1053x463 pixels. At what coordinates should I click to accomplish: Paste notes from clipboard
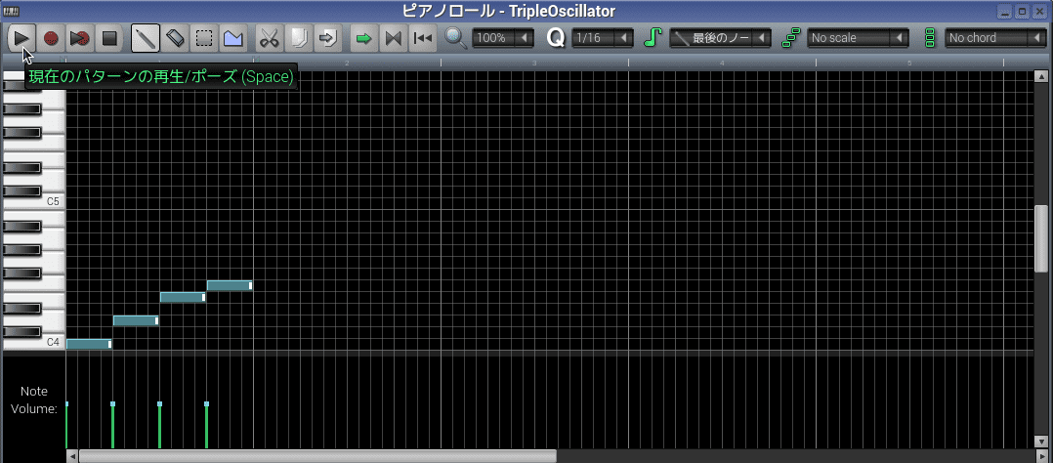coord(328,38)
